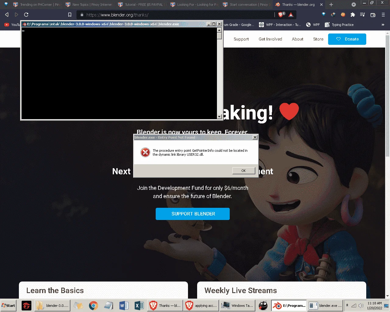390x312 pixels.
Task: Switch to Start conversation tab
Action: (x=246, y=5)
